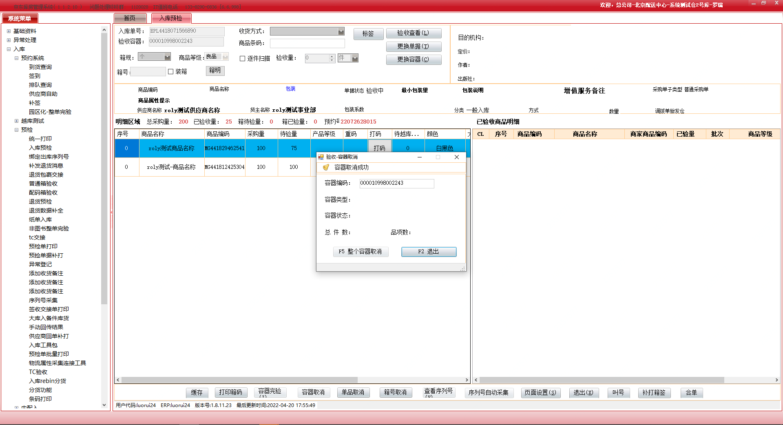783x425 pixels.
Task: Click the sidebar scrollbar down arrow
Action: click(x=104, y=405)
